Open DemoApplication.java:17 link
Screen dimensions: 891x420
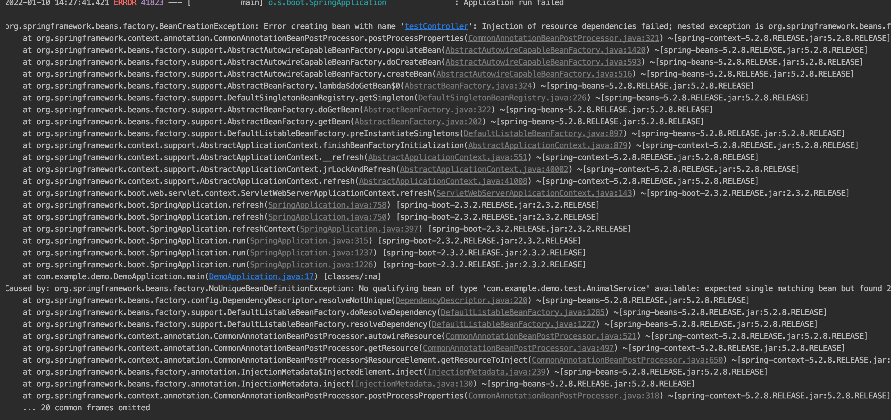coord(261,276)
